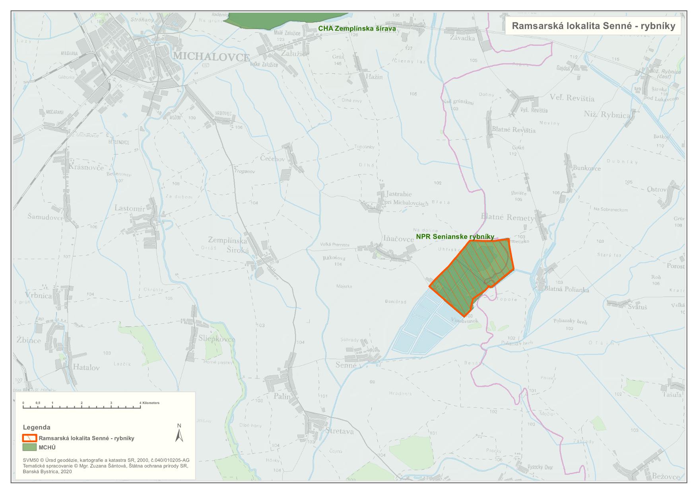Image resolution: width=697 pixels, height=494 pixels.
Task: Click the Šamudovce village label
Action: pos(45,217)
